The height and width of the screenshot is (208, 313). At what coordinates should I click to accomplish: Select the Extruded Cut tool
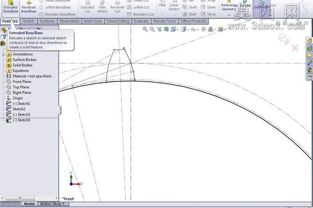[x=88, y=7]
